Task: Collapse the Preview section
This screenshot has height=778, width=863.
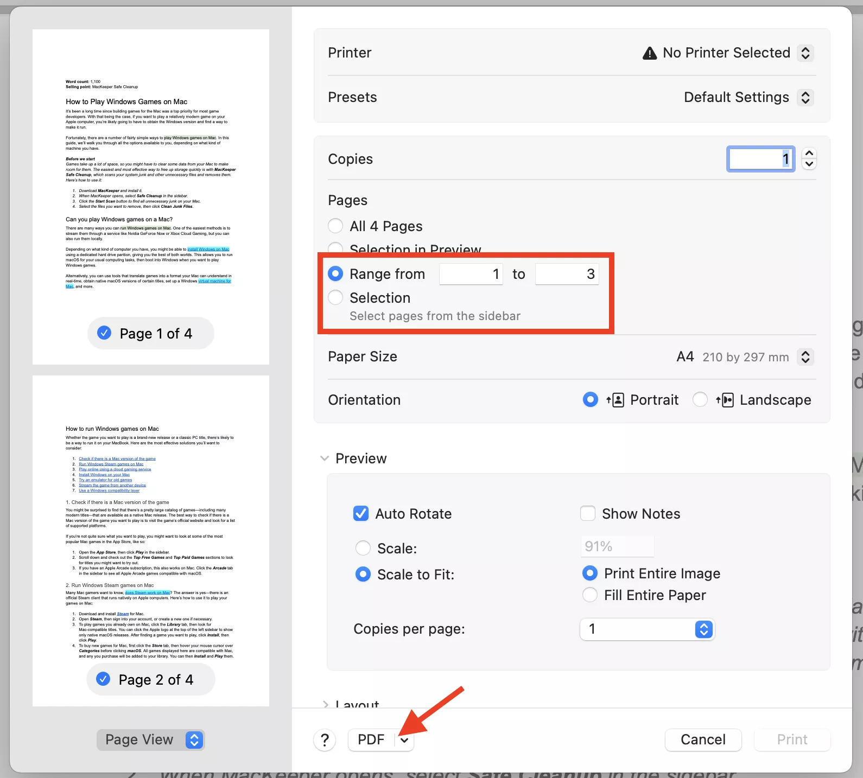Action: point(325,458)
